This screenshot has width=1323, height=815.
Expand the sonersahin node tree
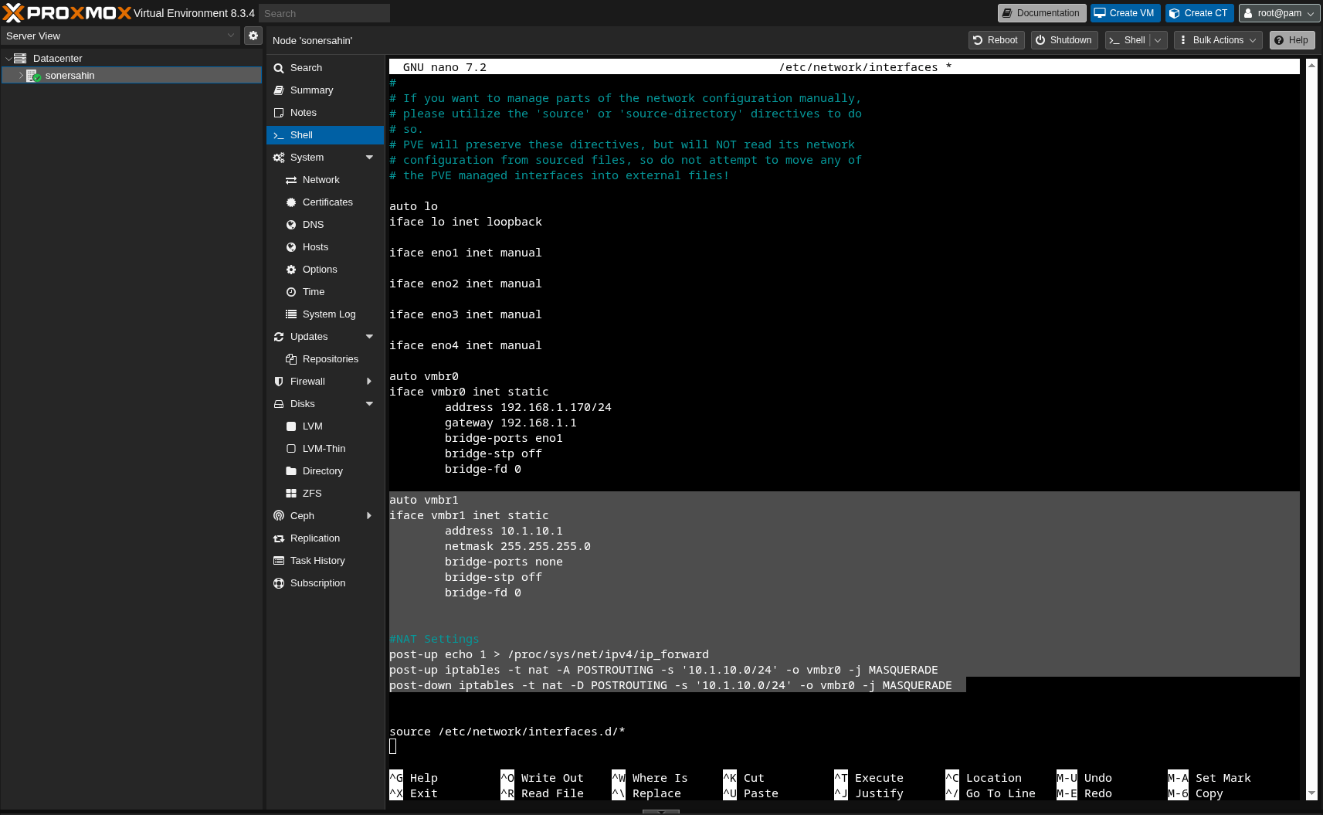pos(21,76)
